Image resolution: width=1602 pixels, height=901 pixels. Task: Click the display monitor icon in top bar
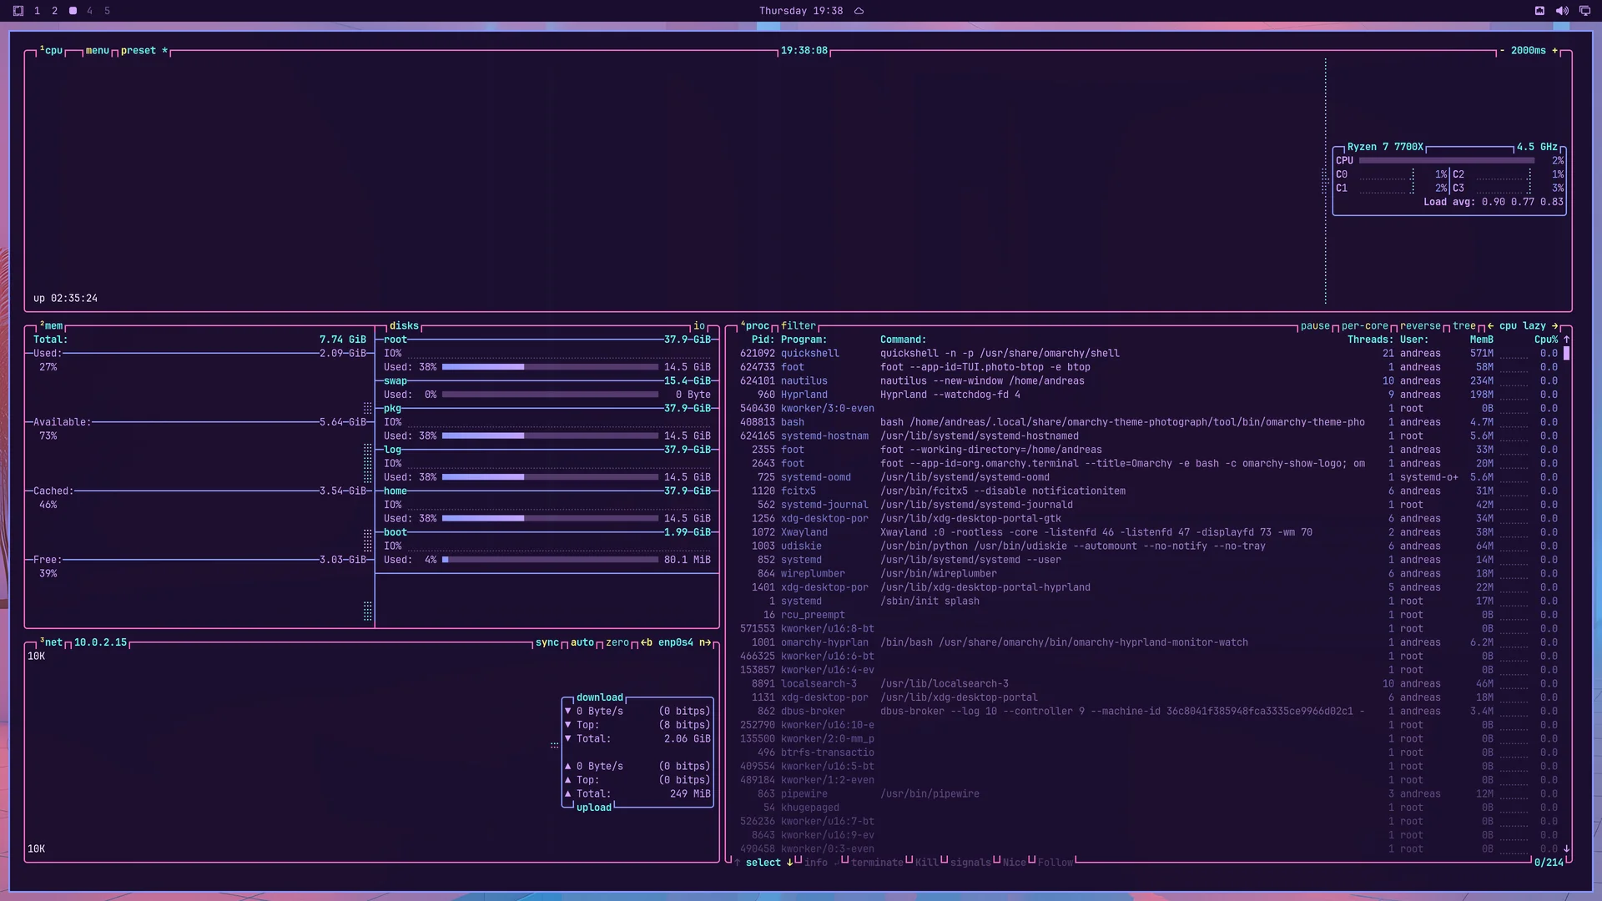click(1584, 11)
